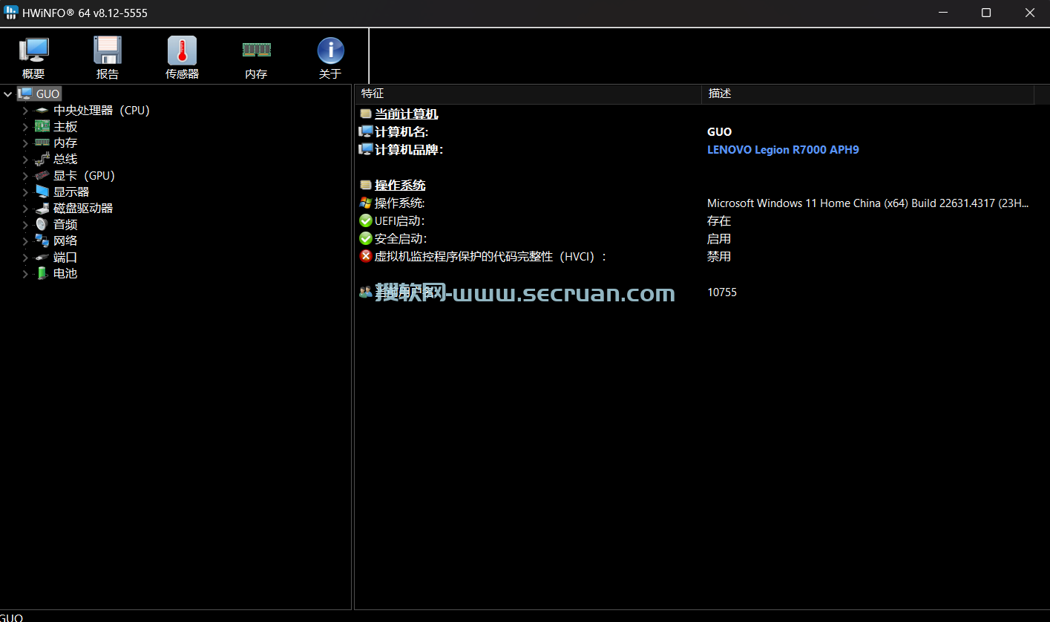Open the 关于 info icon
1050x622 pixels.
[x=330, y=50]
